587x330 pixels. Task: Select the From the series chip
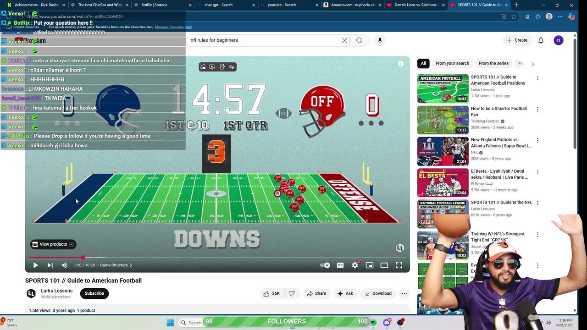(493, 63)
